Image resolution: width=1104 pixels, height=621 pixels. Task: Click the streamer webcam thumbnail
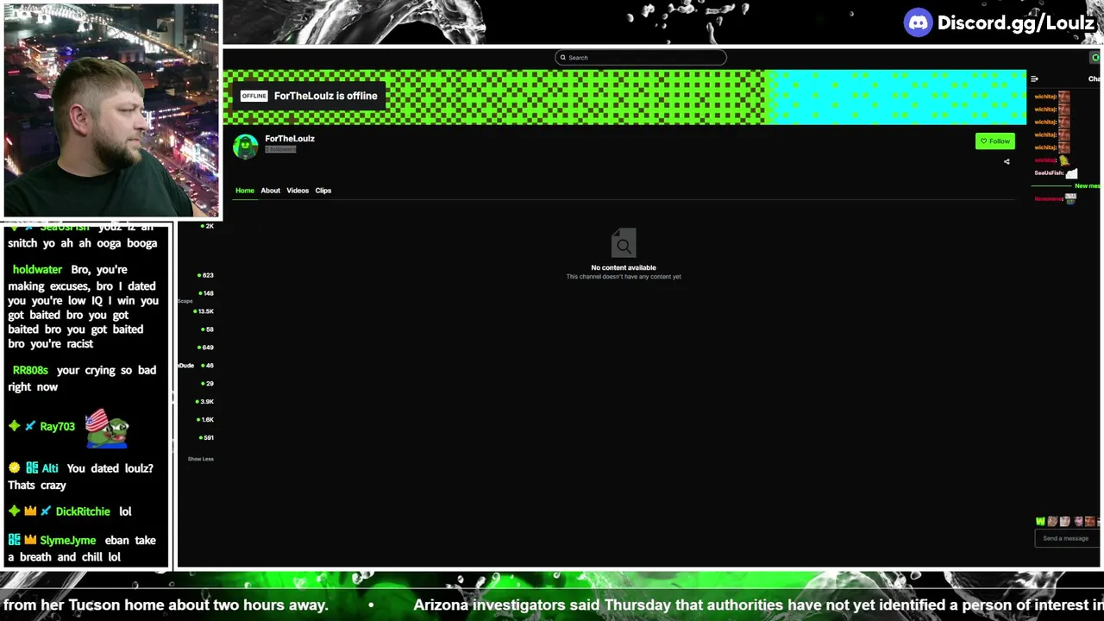pos(111,110)
